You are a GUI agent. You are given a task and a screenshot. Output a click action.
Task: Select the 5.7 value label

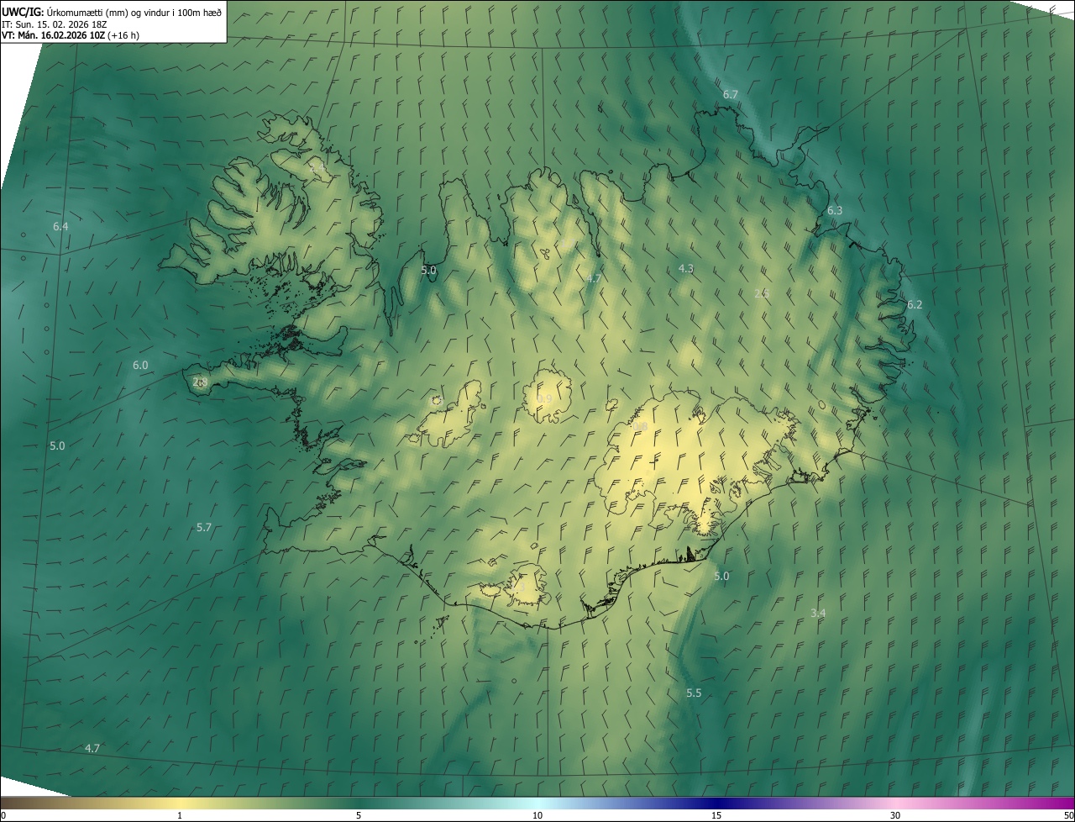204,527
